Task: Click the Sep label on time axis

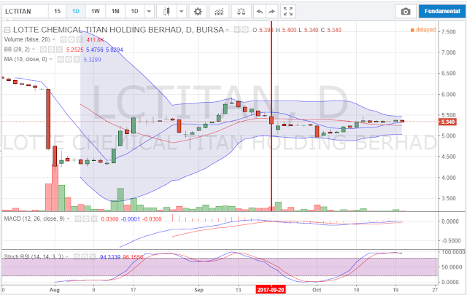Action: click(198, 290)
